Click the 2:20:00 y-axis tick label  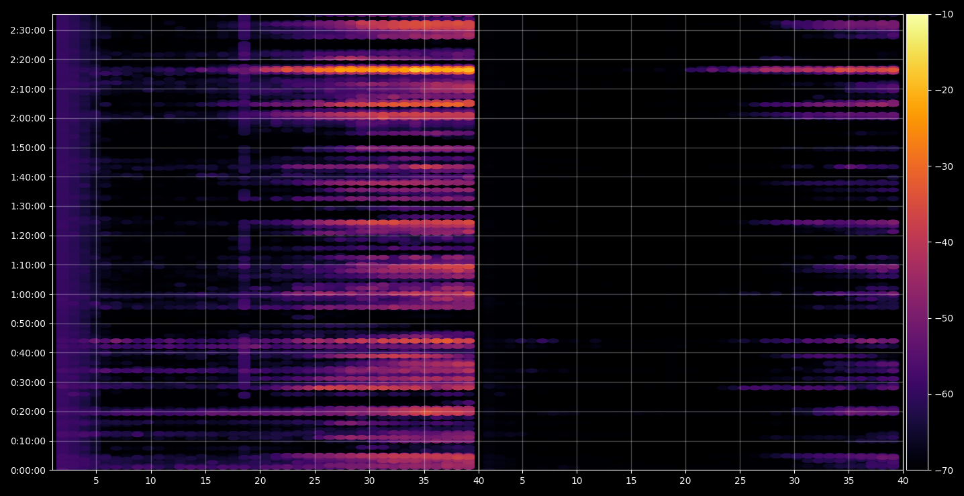[28, 60]
